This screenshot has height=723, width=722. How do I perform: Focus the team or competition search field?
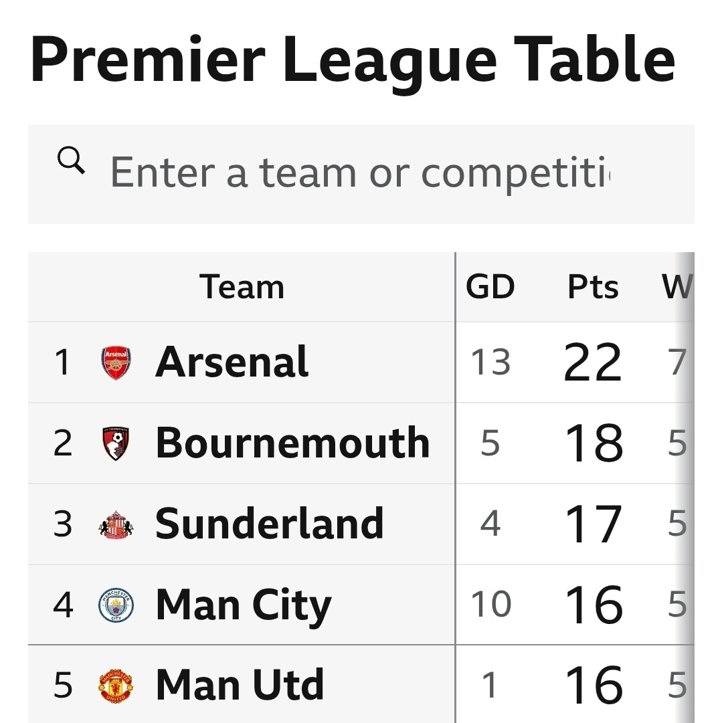tap(360, 173)
